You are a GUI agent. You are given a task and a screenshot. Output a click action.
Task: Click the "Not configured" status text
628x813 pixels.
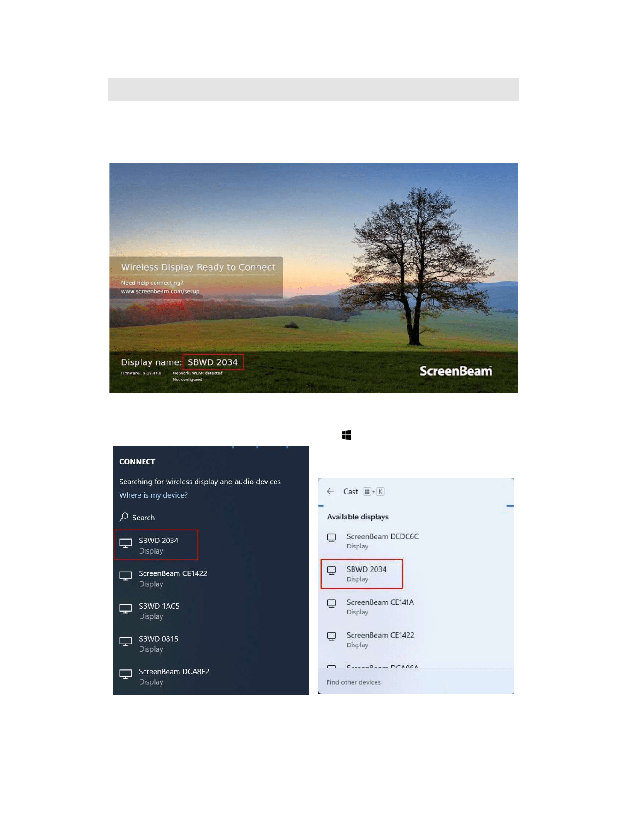pos(187,379)
